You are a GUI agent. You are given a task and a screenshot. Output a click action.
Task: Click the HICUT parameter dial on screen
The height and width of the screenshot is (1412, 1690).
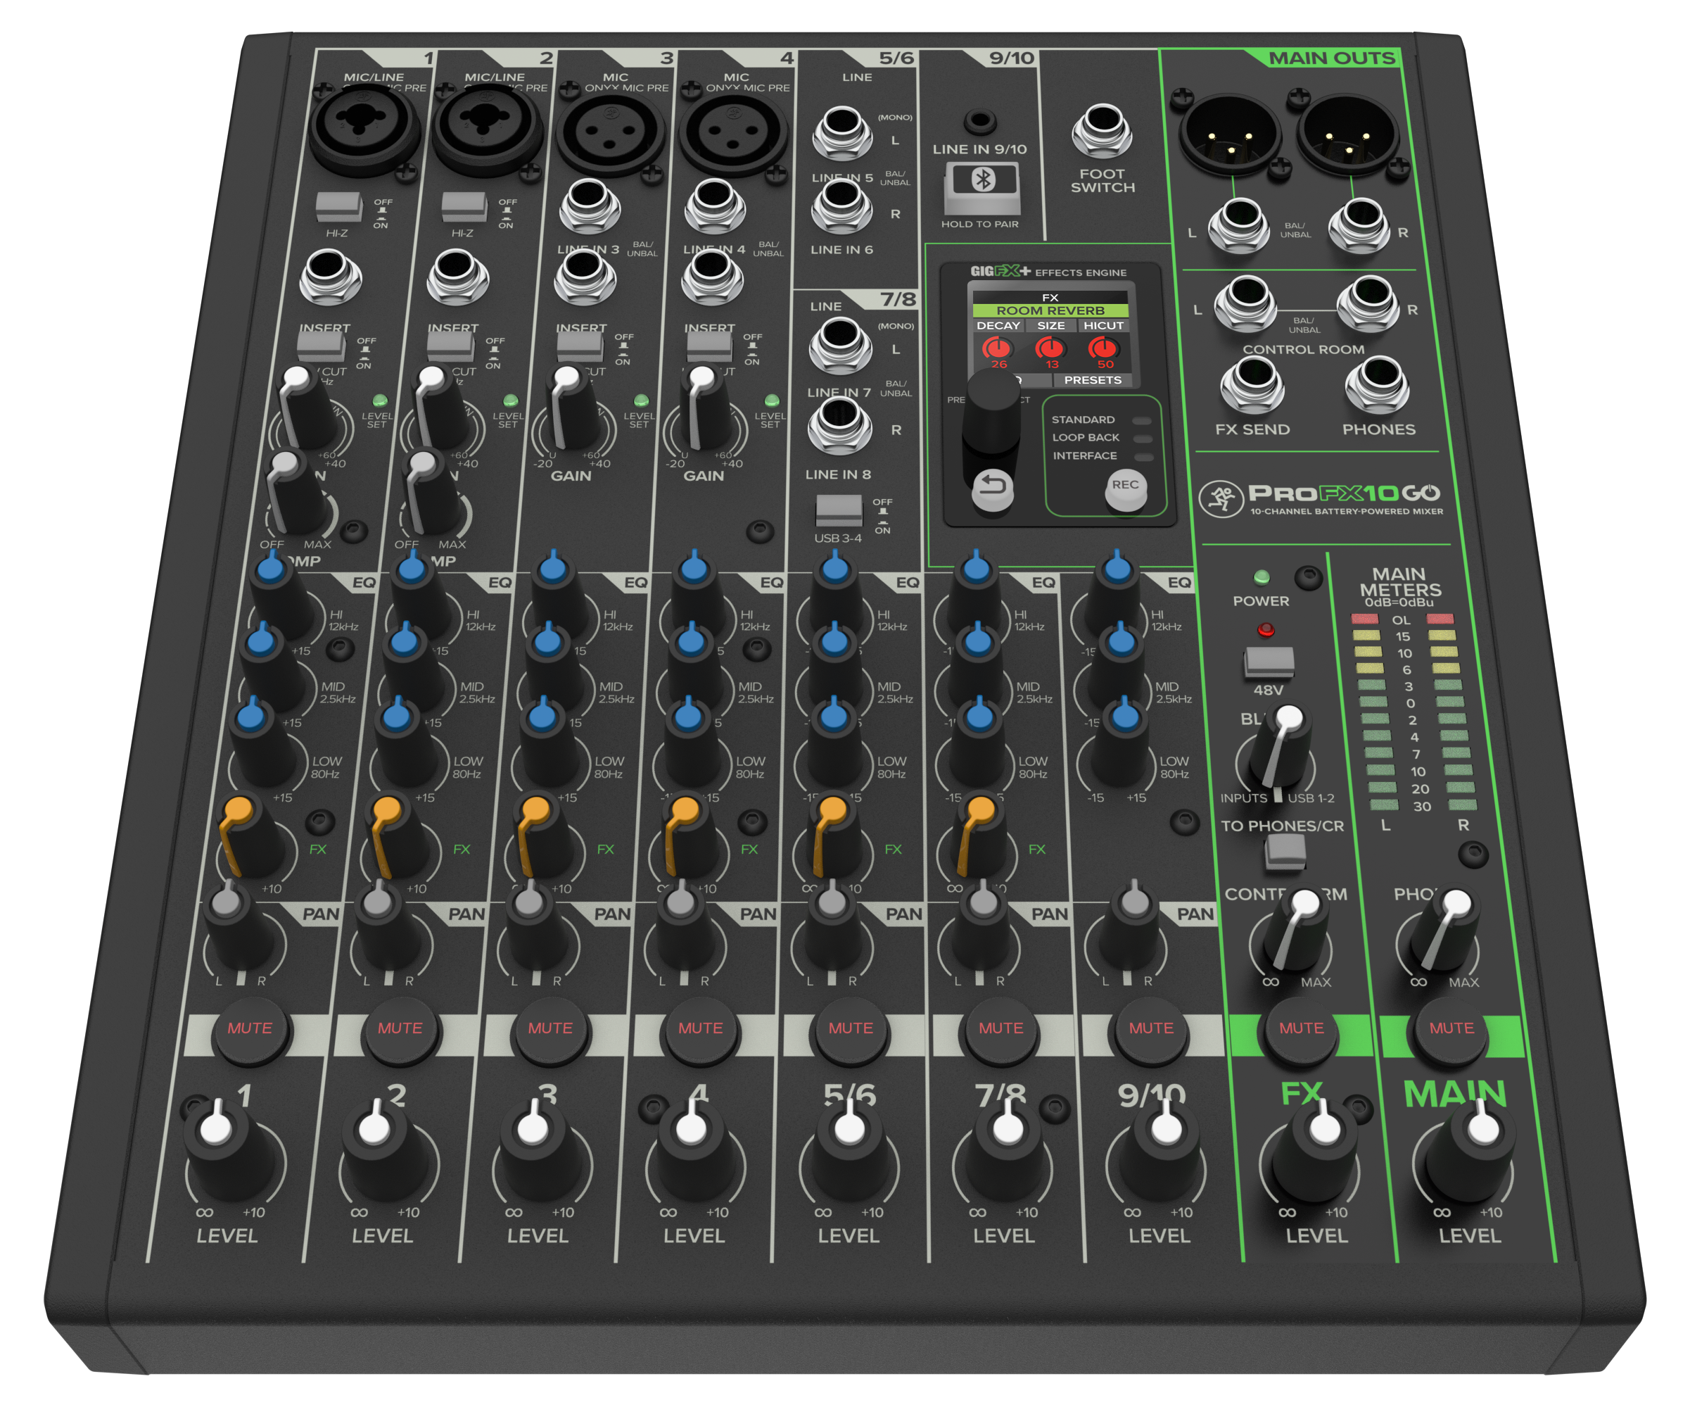[x=1103, y=348]
